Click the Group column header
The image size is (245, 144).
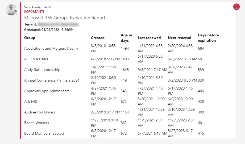[30, 38]
